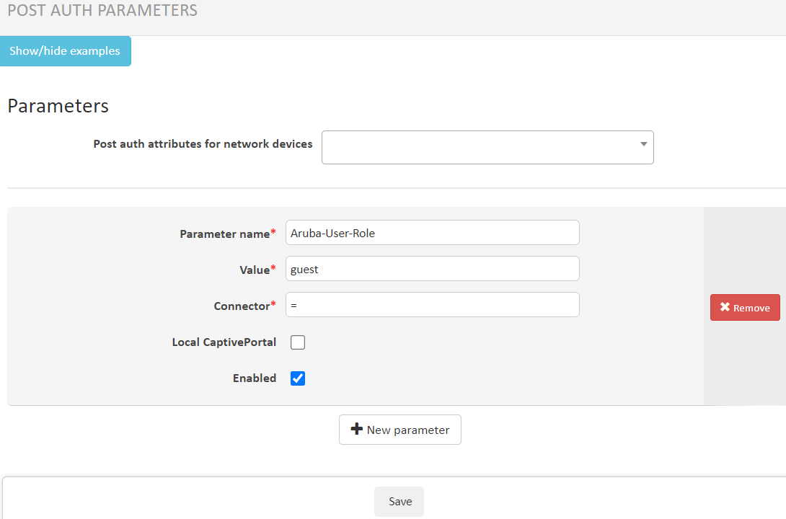
Task: Click the Parameter name label
Action: pos(224,234)
